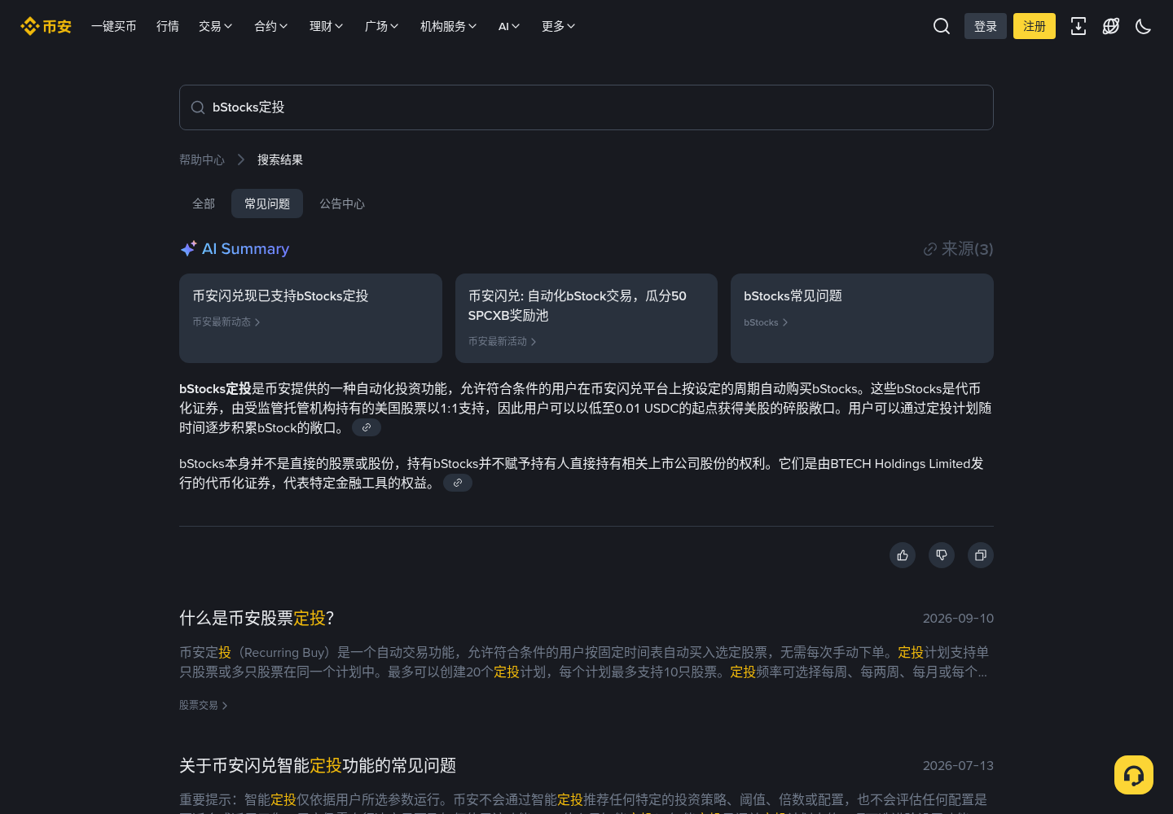Screen dimensions: 1173x814
Task: Open the customer support headset chat button
Action: 1134,775
